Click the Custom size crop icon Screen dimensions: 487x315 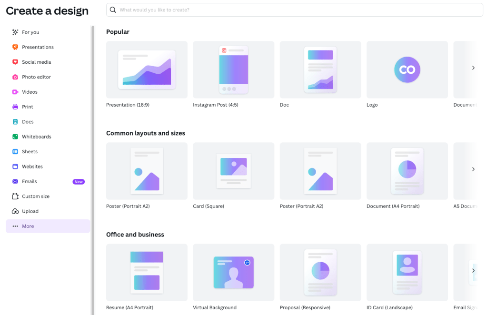pos(15,197)
